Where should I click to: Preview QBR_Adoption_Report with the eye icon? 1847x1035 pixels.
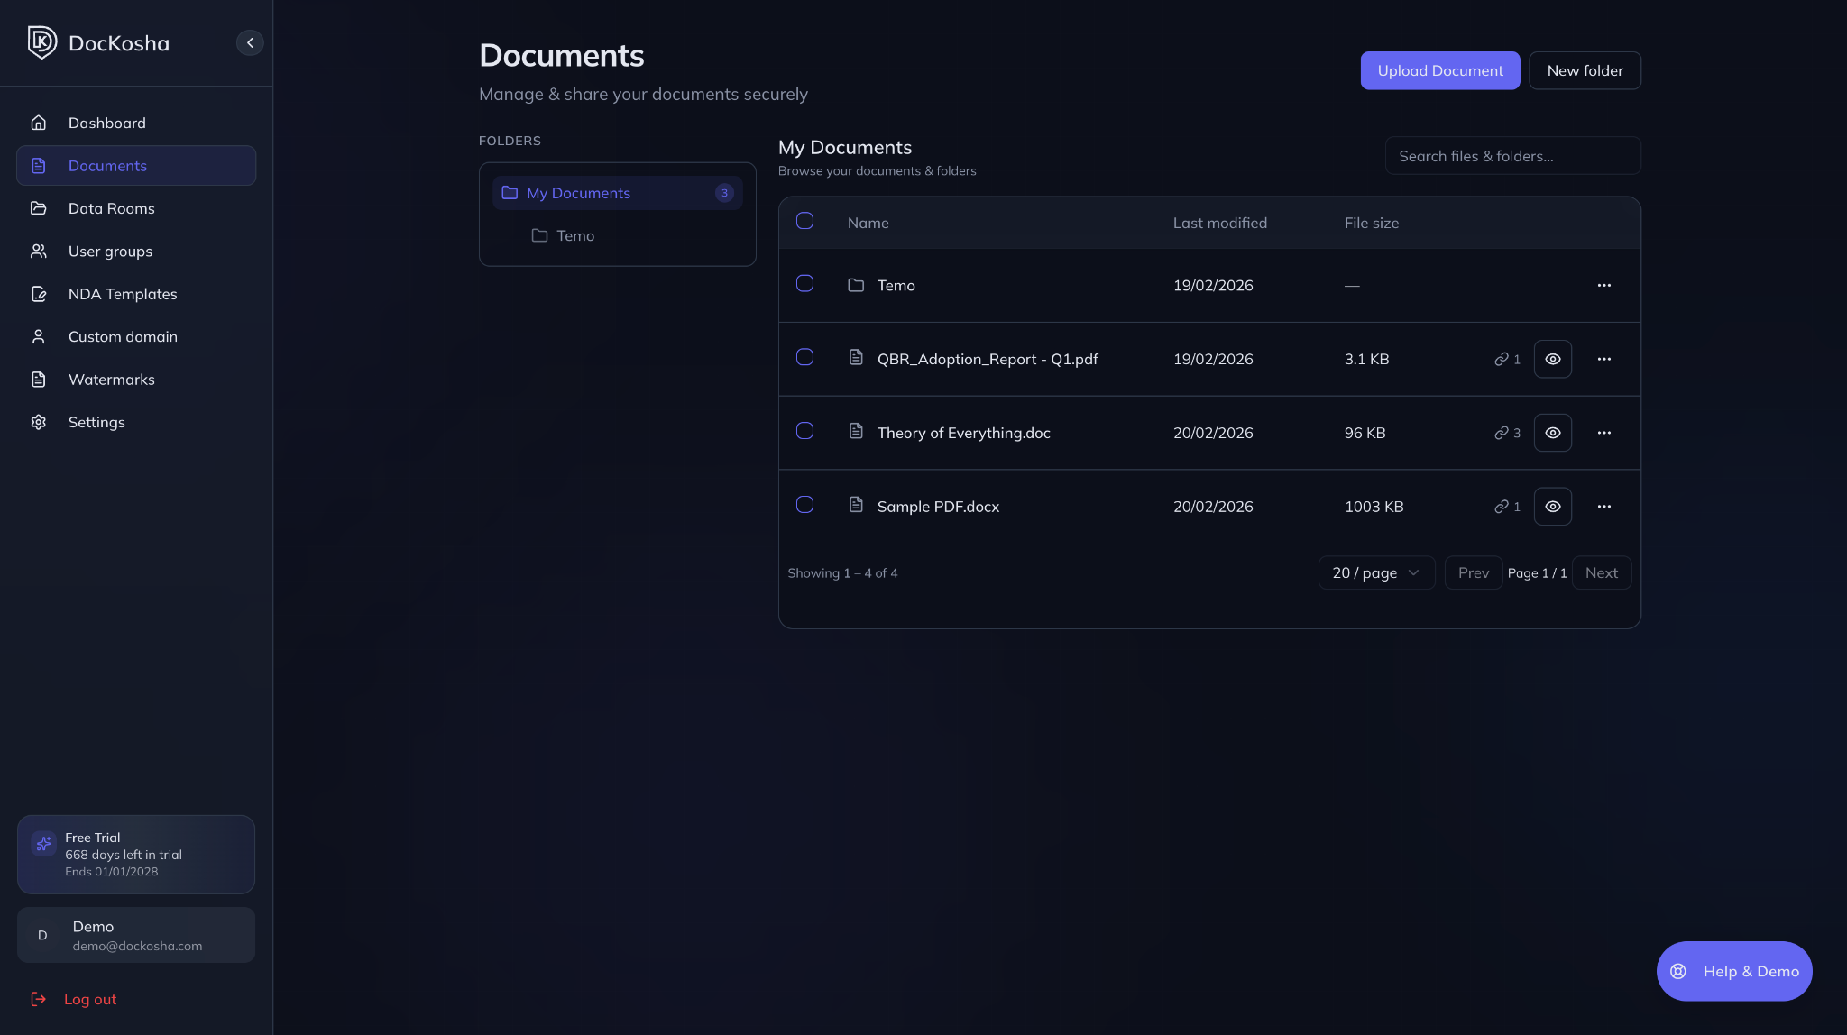1552,359
